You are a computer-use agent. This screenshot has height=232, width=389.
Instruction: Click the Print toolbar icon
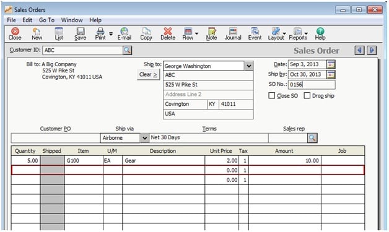click(100, 33)
